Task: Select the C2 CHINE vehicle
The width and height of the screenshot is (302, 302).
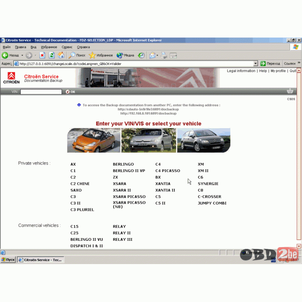Action: [80, 184]
